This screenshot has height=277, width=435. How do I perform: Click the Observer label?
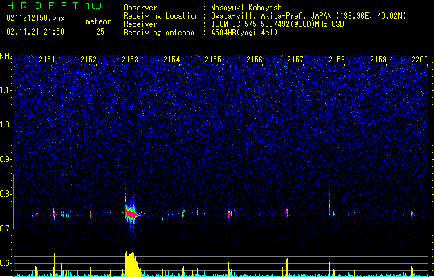[x=140, y=8]
